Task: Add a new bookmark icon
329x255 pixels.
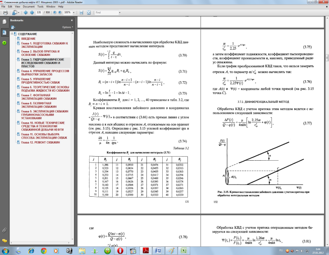Action: [13, 27]
